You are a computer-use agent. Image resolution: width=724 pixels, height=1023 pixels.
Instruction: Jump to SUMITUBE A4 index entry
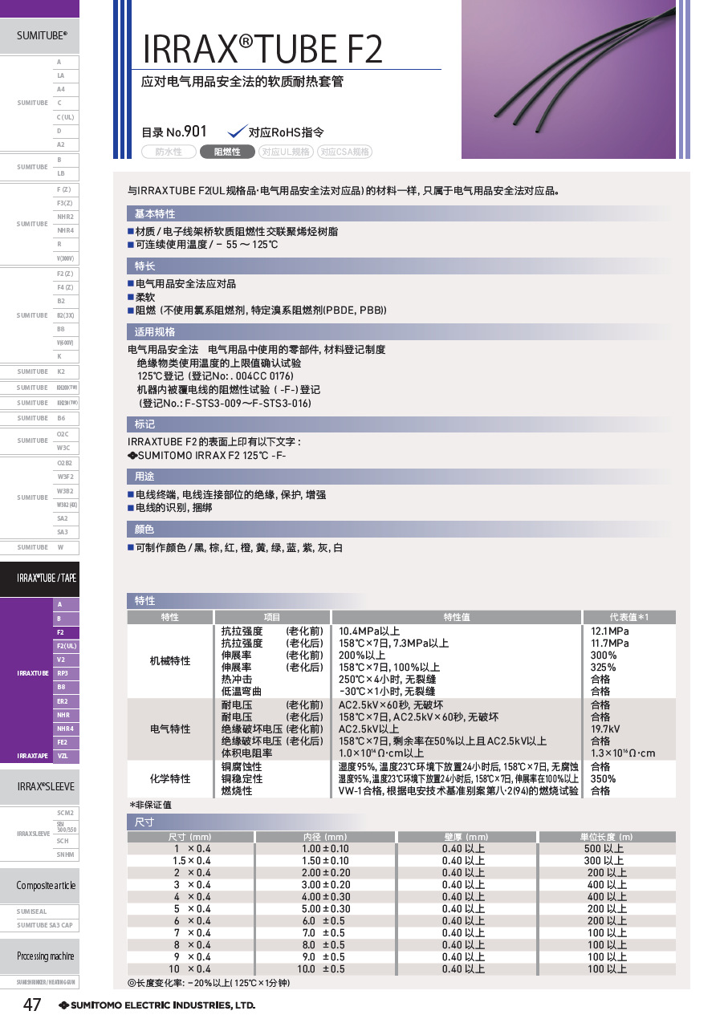pos(67,89)
